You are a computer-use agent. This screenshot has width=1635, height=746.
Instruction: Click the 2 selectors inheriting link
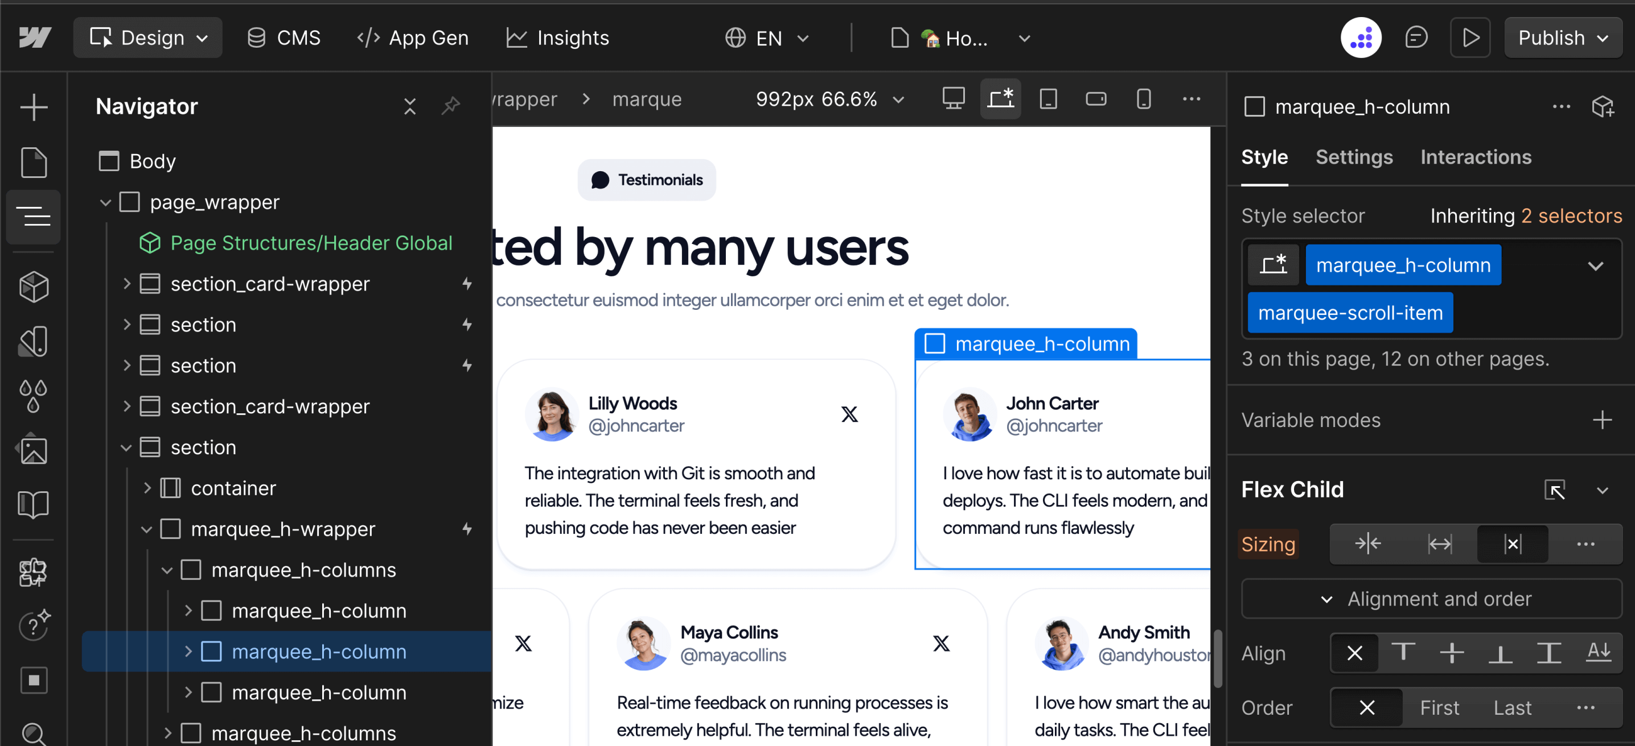pyautogui.click(x=1572, y=216)
